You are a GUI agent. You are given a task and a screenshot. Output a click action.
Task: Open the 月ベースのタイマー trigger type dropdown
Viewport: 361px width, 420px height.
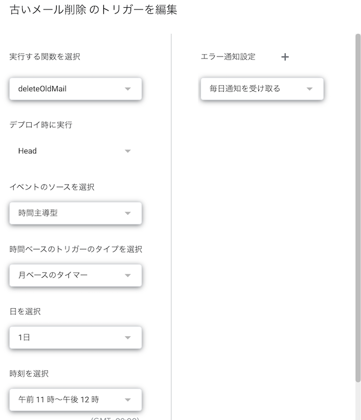point(67,276)
